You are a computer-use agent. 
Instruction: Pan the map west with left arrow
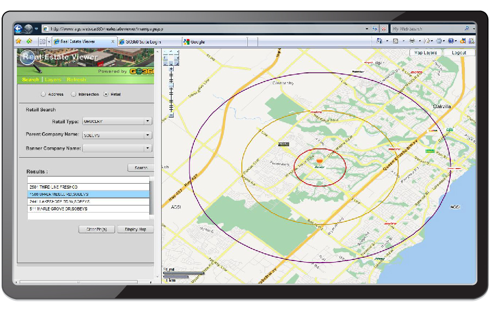tap(166, 58)
